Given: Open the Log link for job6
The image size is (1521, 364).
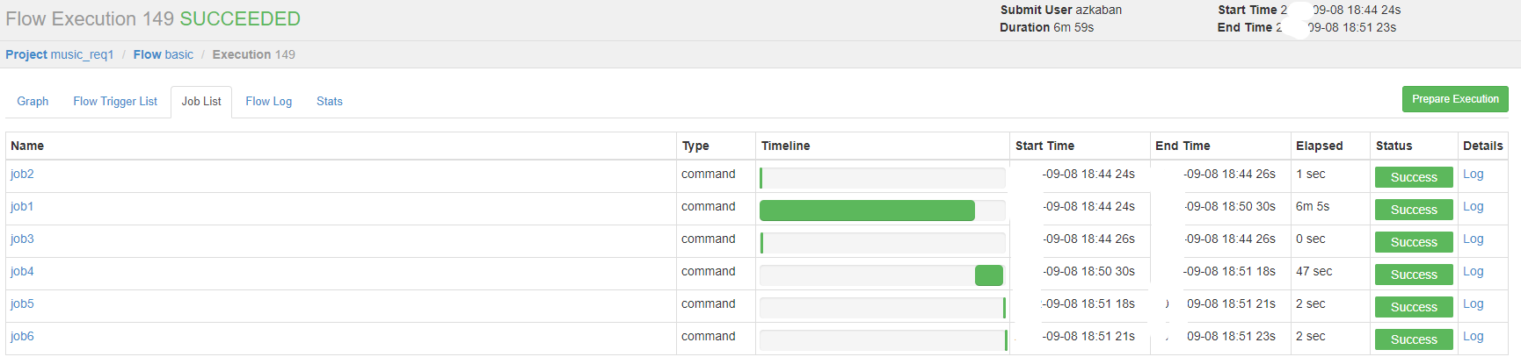Looking at the screenshot, I should pyautogui.click(x=1473, y=336).
